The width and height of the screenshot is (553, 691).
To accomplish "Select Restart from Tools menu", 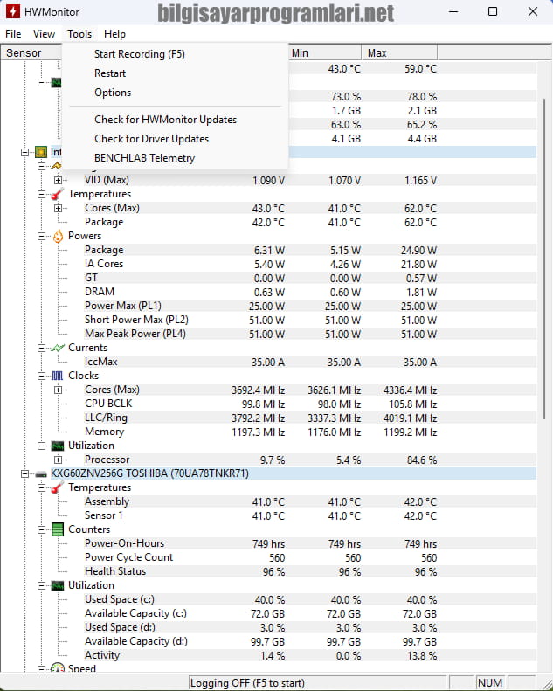I will [x=110, y=73].
